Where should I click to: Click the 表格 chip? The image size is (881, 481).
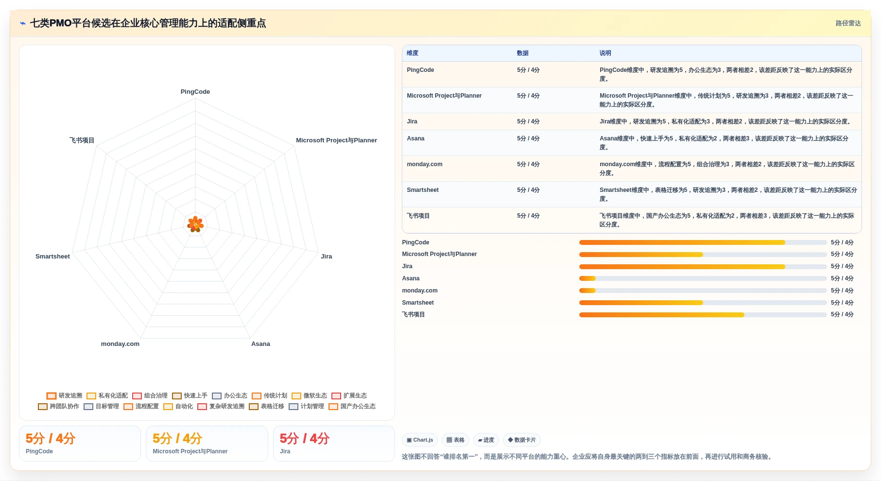point(455,440)
